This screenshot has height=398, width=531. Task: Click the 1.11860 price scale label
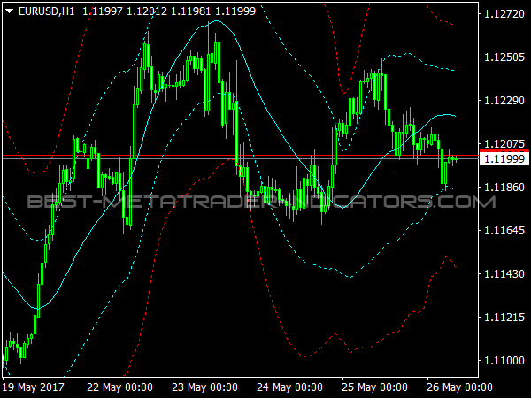coord(504,188)
